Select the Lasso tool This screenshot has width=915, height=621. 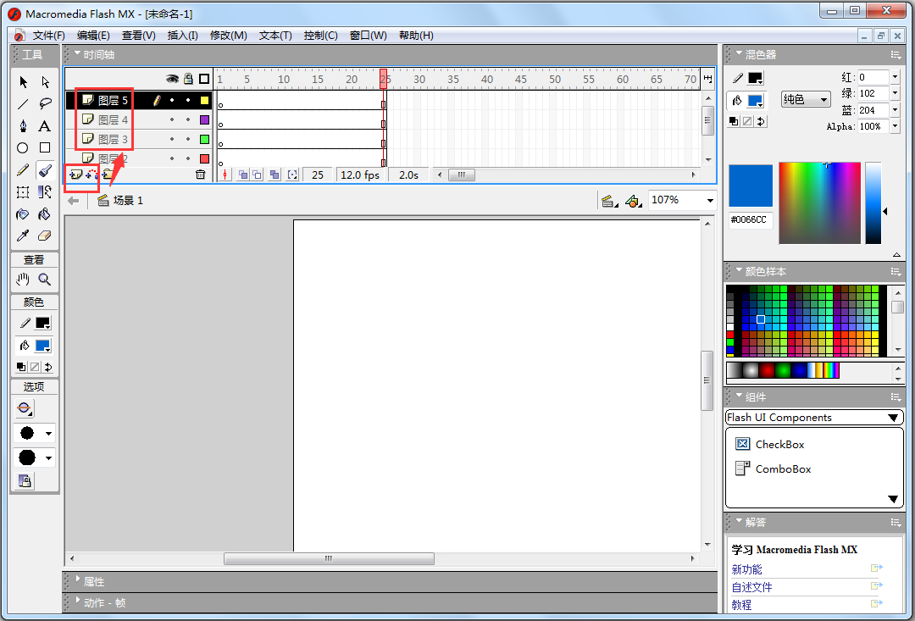click(45, 104)
